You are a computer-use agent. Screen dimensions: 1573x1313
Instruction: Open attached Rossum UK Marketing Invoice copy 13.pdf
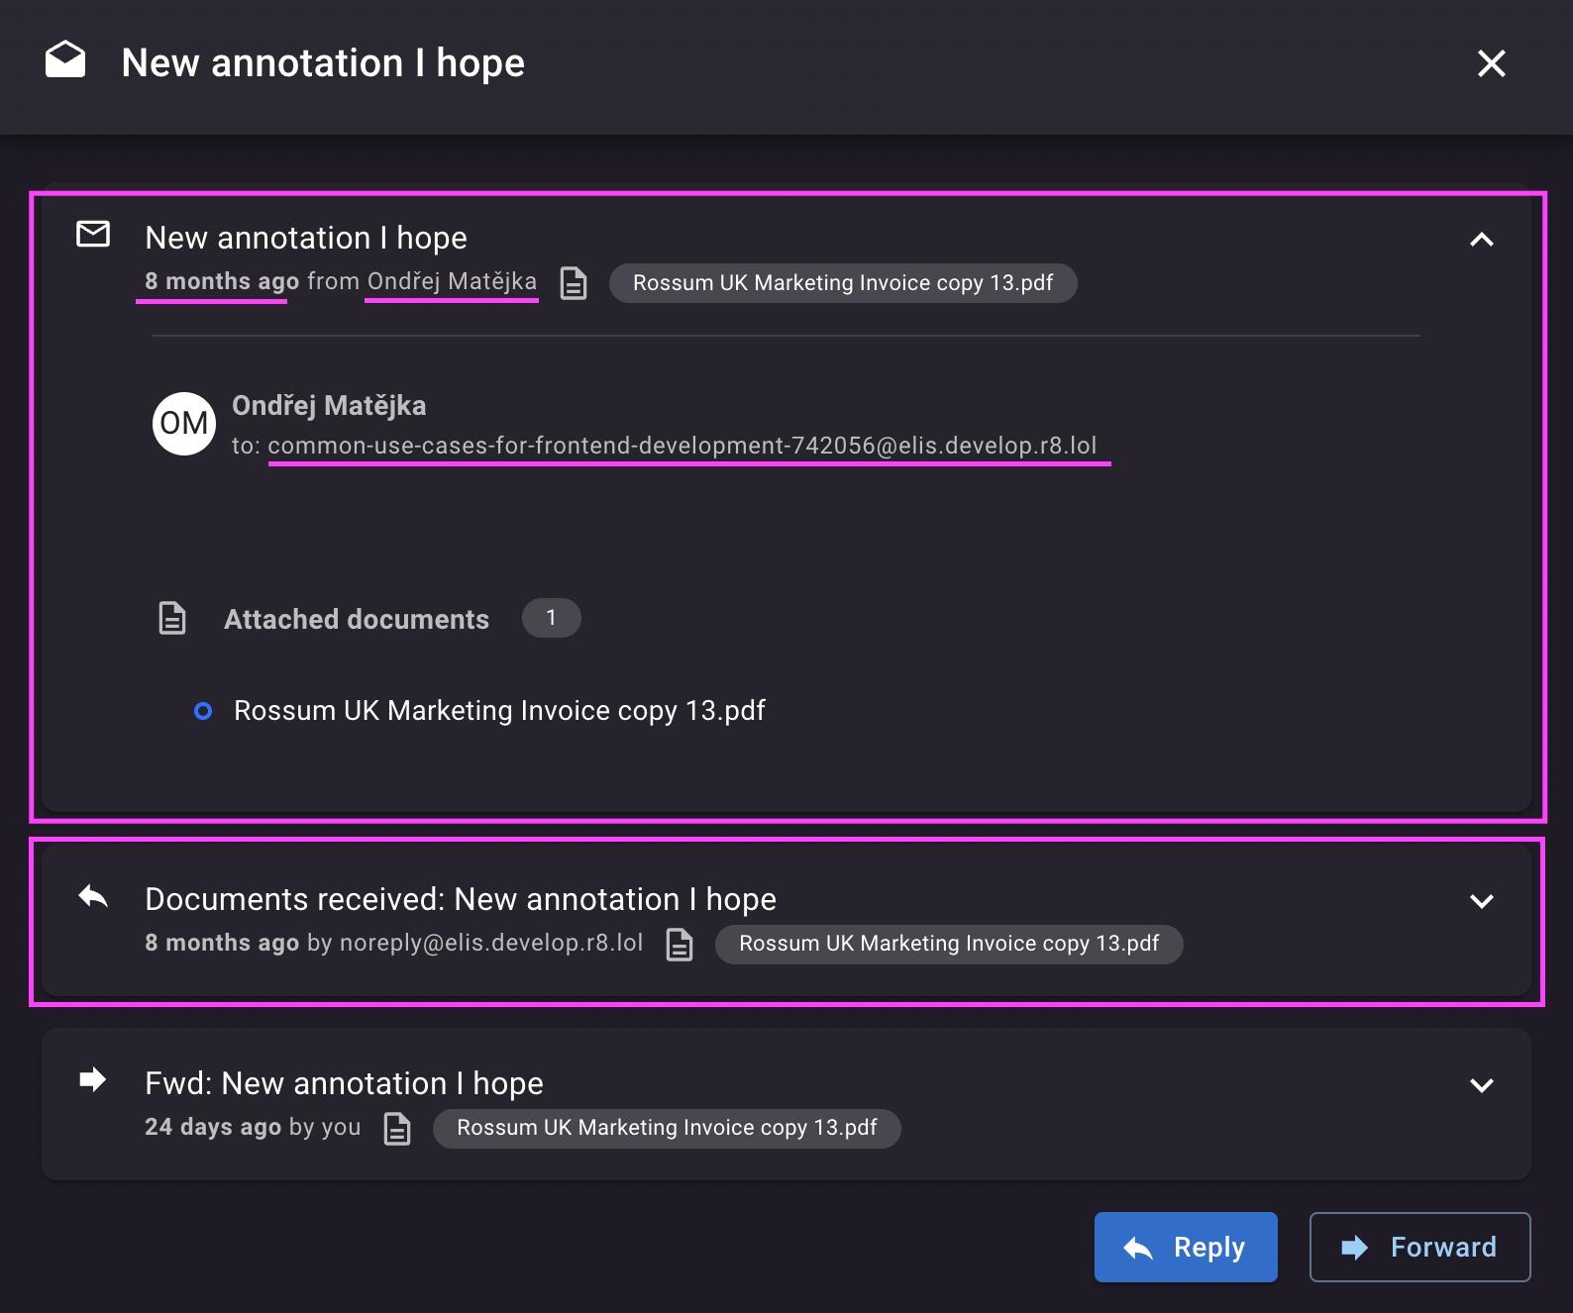click(x=499, y=711)
